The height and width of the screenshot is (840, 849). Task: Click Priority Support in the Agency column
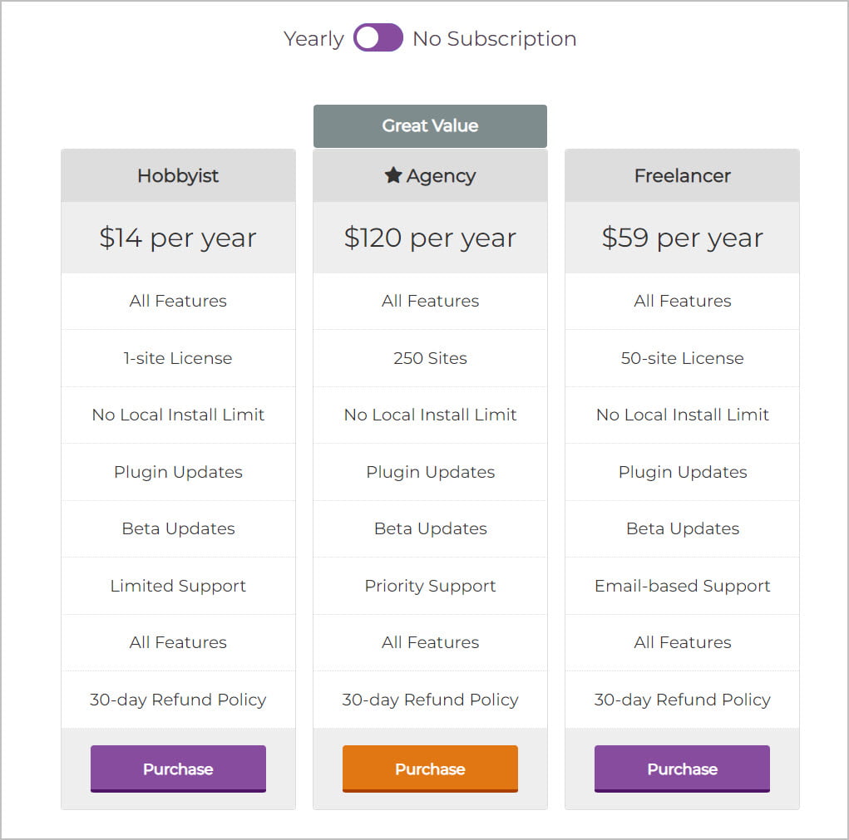(x=430, y=586)
